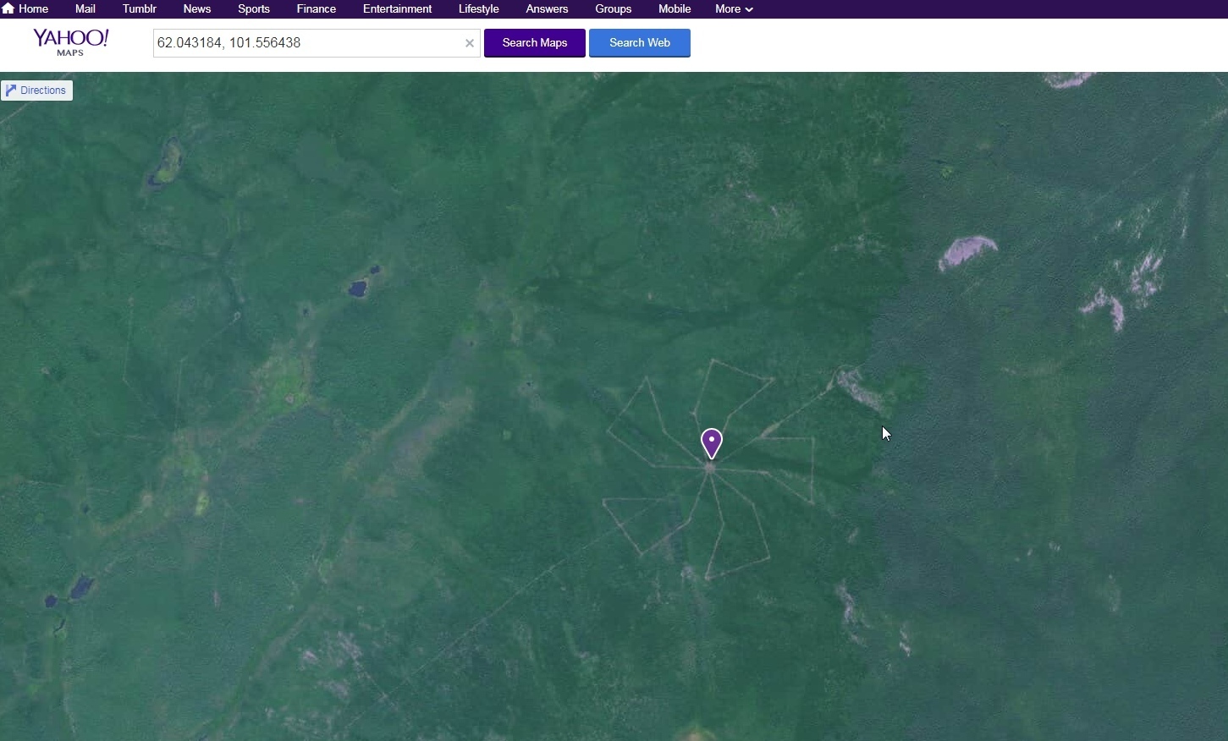This screenshot has height=741, width=1228.
Task: Click the Yahoo Maps logo
Action: 70,41
